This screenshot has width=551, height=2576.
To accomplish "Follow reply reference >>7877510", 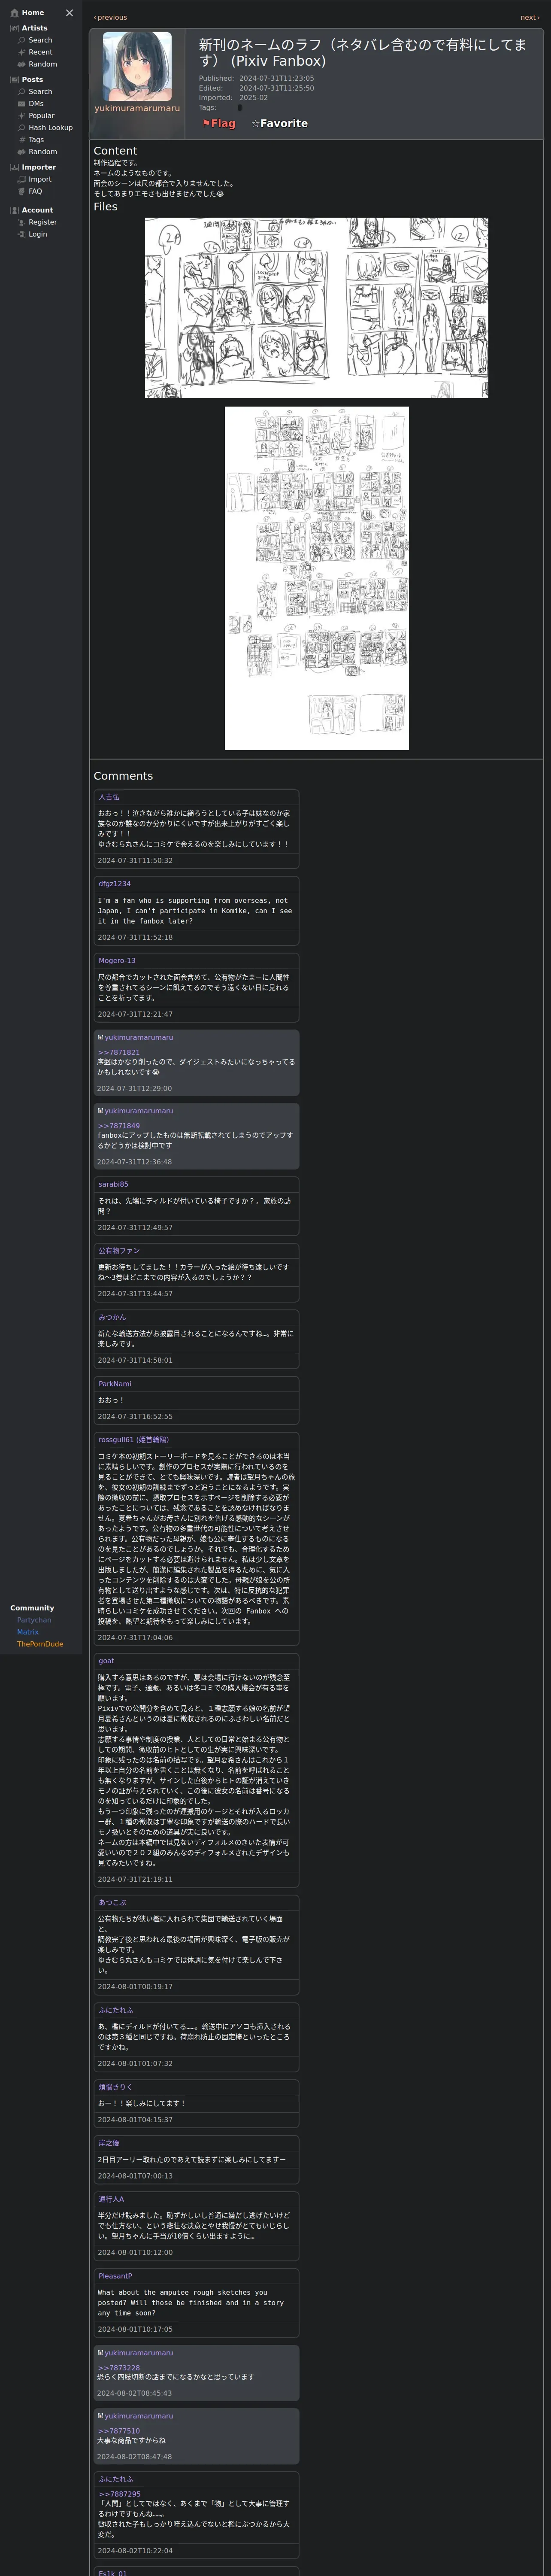I will [x=119, y=2431].
